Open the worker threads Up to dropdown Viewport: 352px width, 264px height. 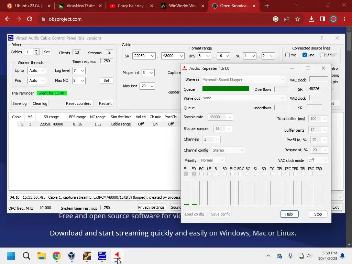[x=37, y=70]
